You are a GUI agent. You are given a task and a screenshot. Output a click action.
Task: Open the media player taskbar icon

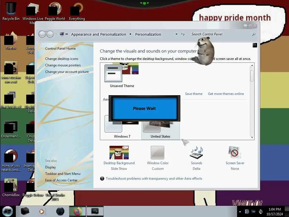pyautogui.click(x=42, y=211)
